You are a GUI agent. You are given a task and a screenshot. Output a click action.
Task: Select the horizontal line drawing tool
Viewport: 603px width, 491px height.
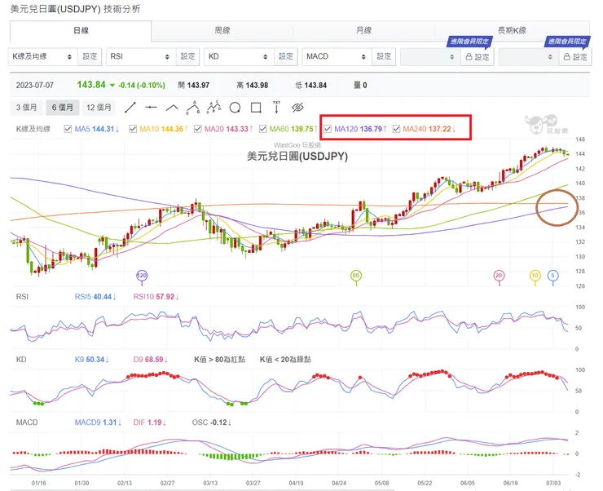click(x=151, y=108)
